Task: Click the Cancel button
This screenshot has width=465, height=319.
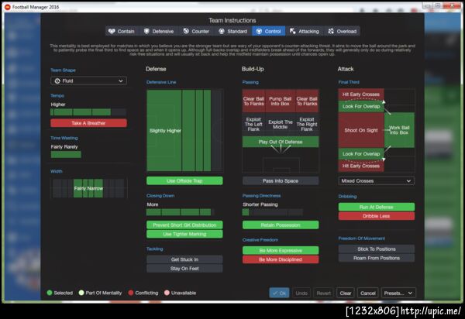Action: 368,293
